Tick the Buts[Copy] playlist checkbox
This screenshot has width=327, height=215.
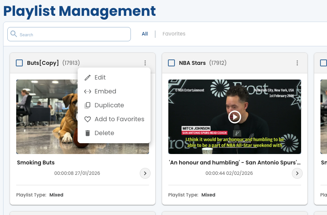19,63
